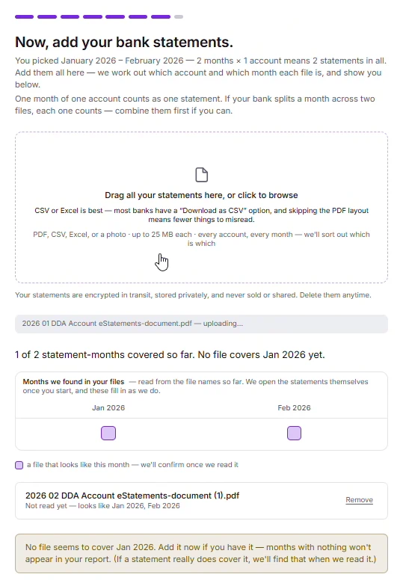This screenshot has width=403, height=580.
Task: Click the purple legend square indicator
Action: coord(19,465)
